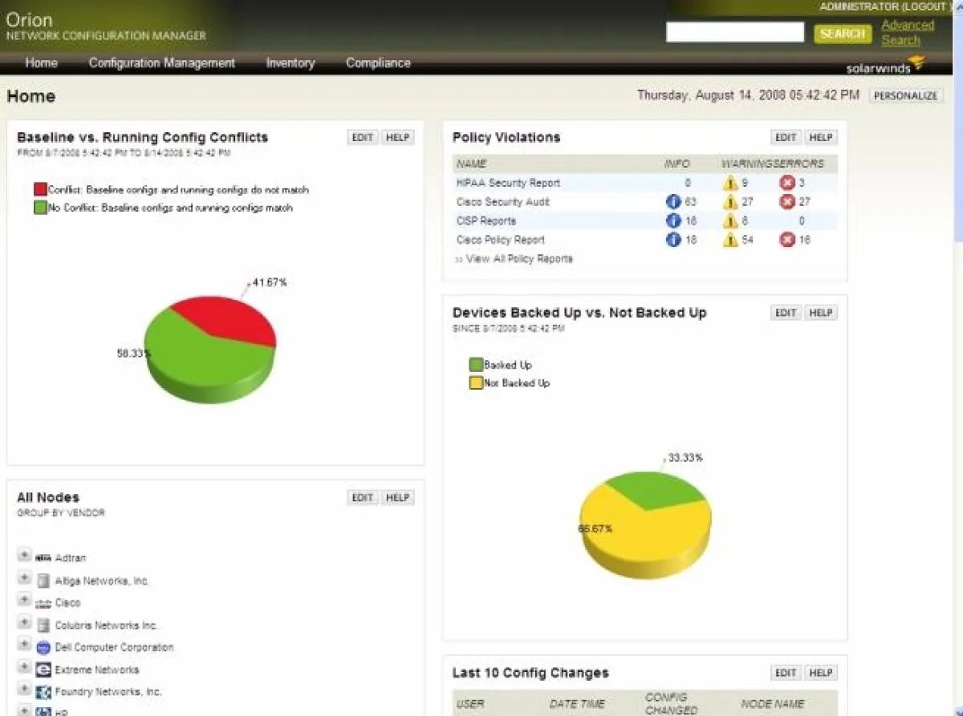
Task: Click the Search button
Action: point(842,34)
